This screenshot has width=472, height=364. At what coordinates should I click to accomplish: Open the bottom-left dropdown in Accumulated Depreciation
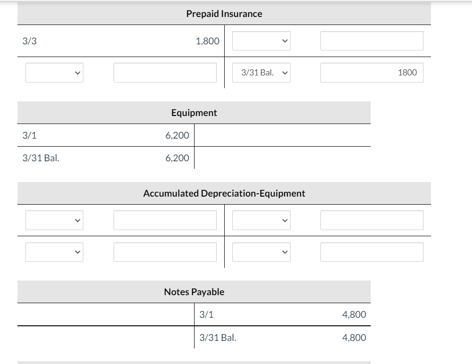coord(54,252)
